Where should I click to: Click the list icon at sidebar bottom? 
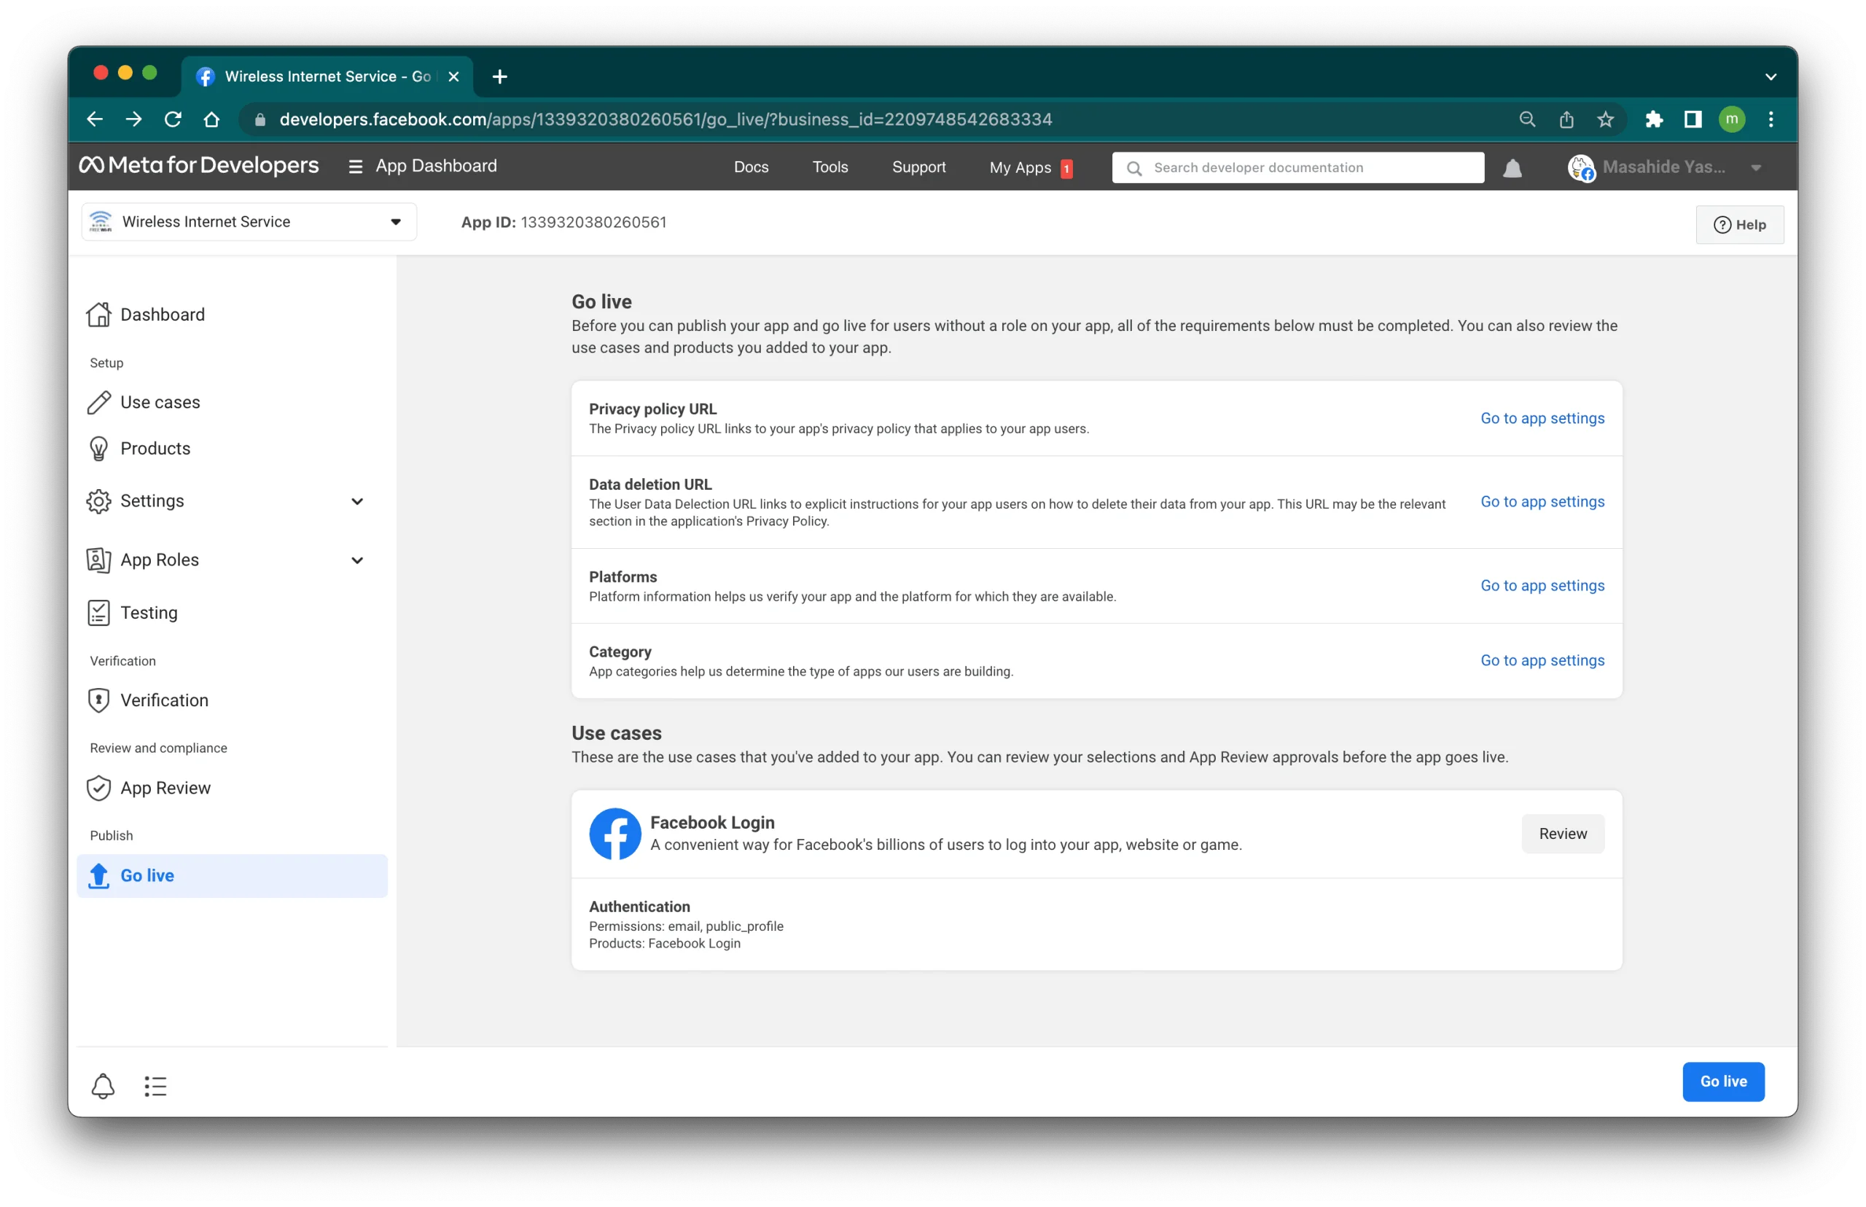click(155, 1085)
